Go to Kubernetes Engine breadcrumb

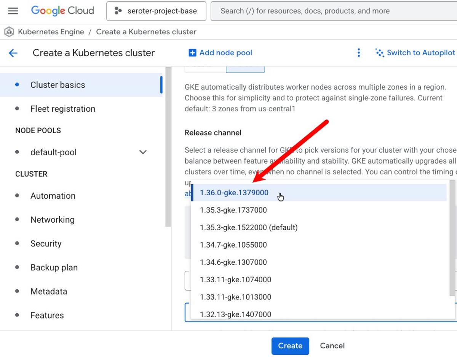click(51, 32)
